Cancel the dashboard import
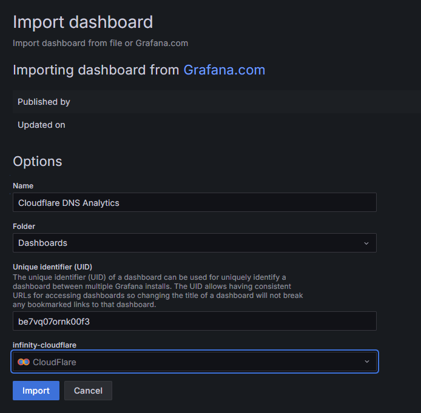Viewport: 421px width, 413px height. point(88,391)
